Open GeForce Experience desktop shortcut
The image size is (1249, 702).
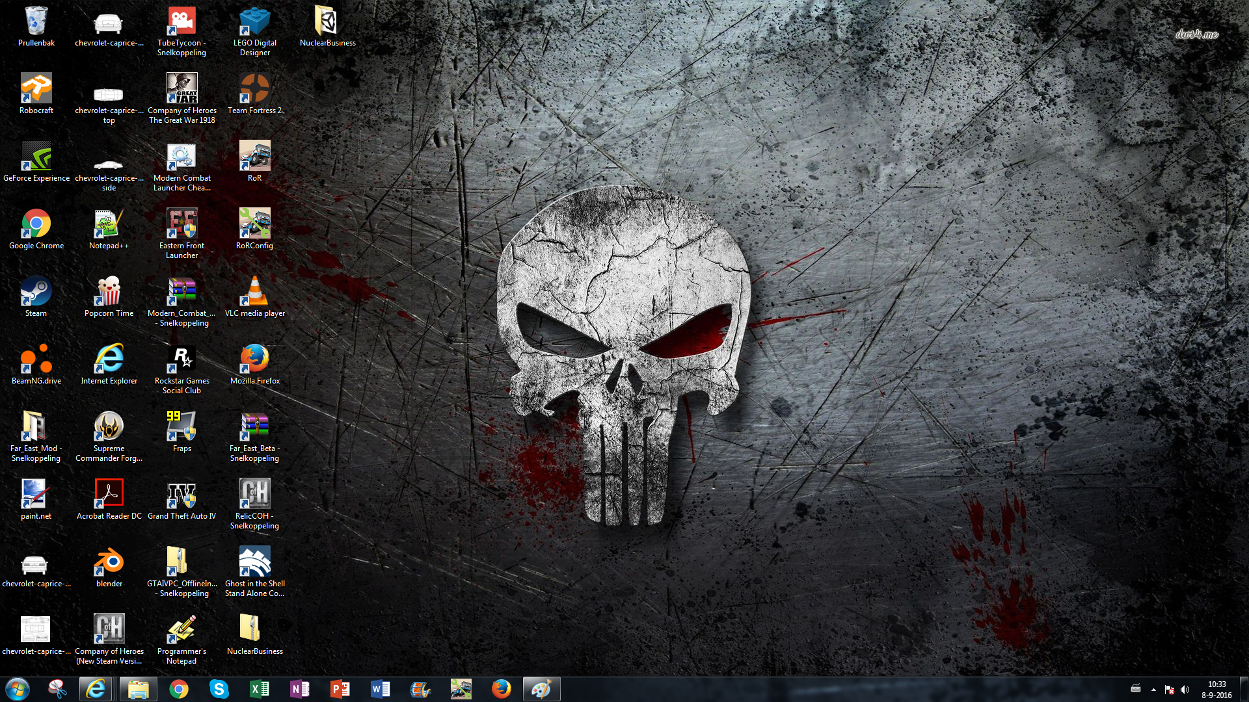(36, 162)
